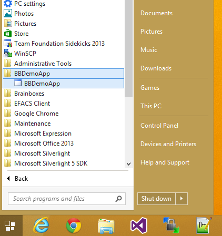Open the Games link
Screen dimensions: 222x236
point(150,88)
